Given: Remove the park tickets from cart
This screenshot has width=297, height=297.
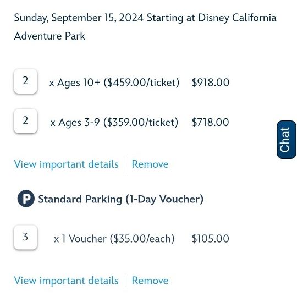Looking at the screenshot, I should pyautogui.click(x=150, y=164).
